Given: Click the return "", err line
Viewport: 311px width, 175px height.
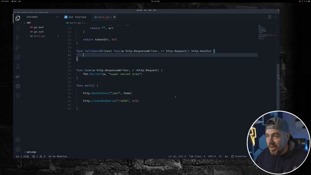Looking at the screenshot, I should [102, 28].
